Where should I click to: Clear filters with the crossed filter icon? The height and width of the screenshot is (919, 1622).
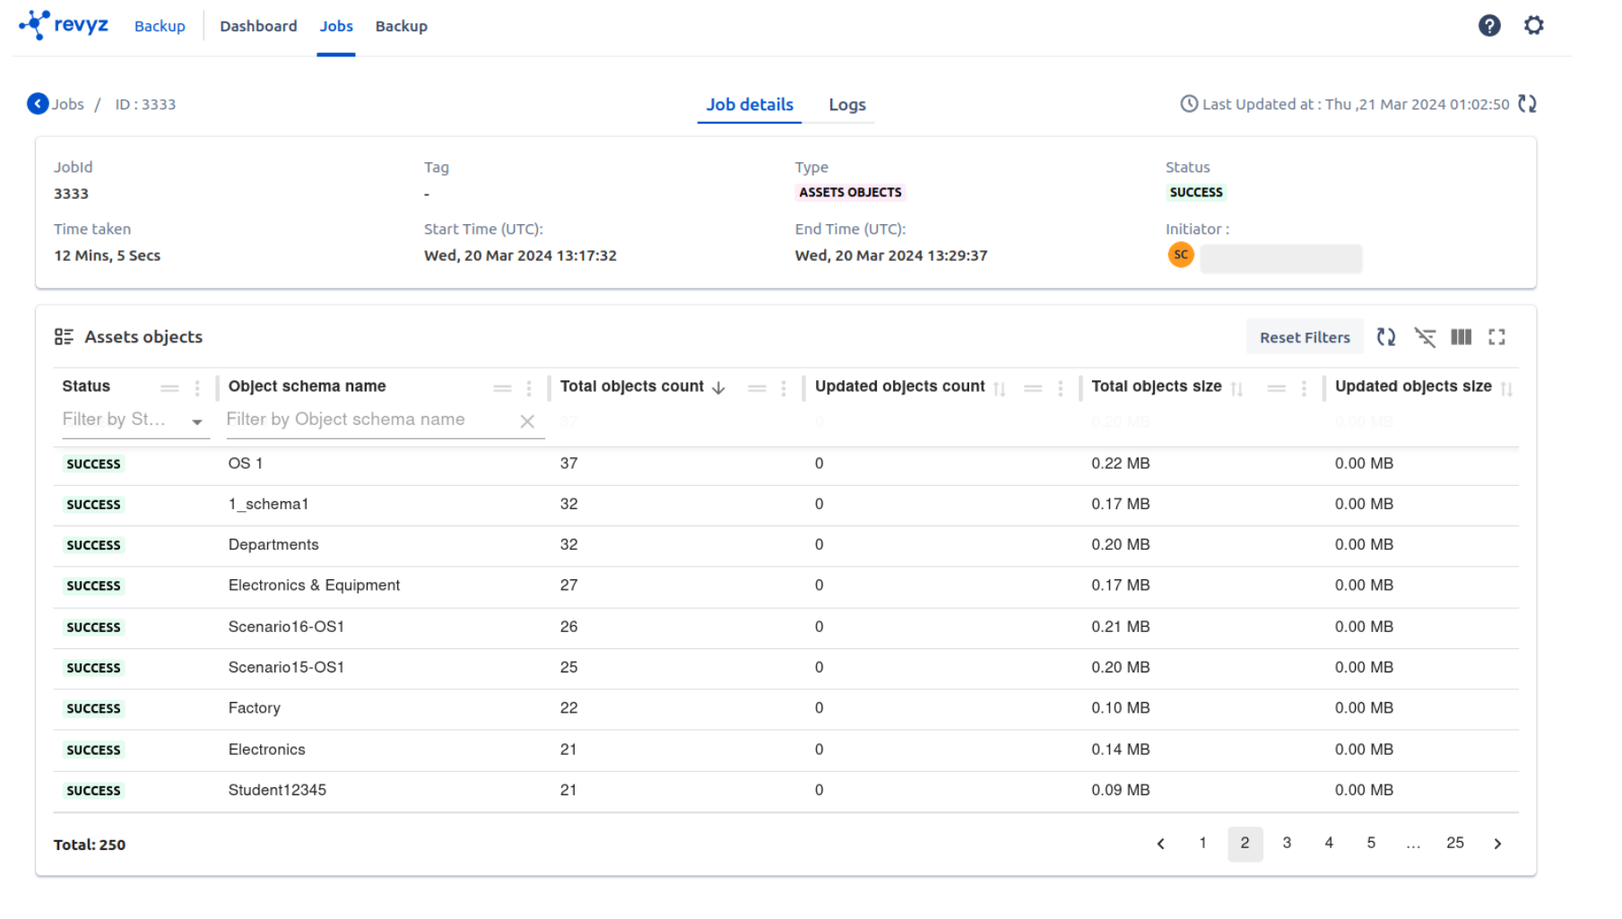tap(1425, 337)
